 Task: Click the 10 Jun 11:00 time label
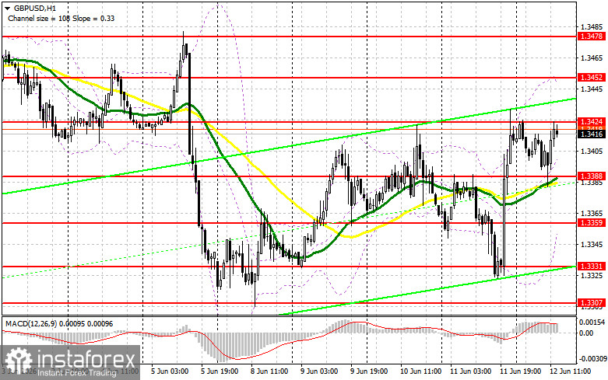(x=420, y=371)
